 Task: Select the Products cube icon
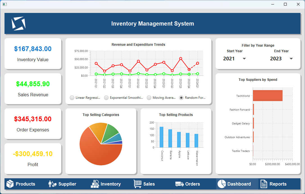[x=10, y=184]
